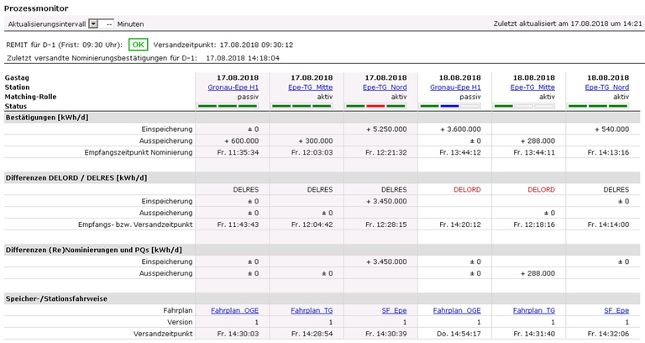Click status bar with blue segment for Gronau-Epe H1

click(x=449, y=106)
